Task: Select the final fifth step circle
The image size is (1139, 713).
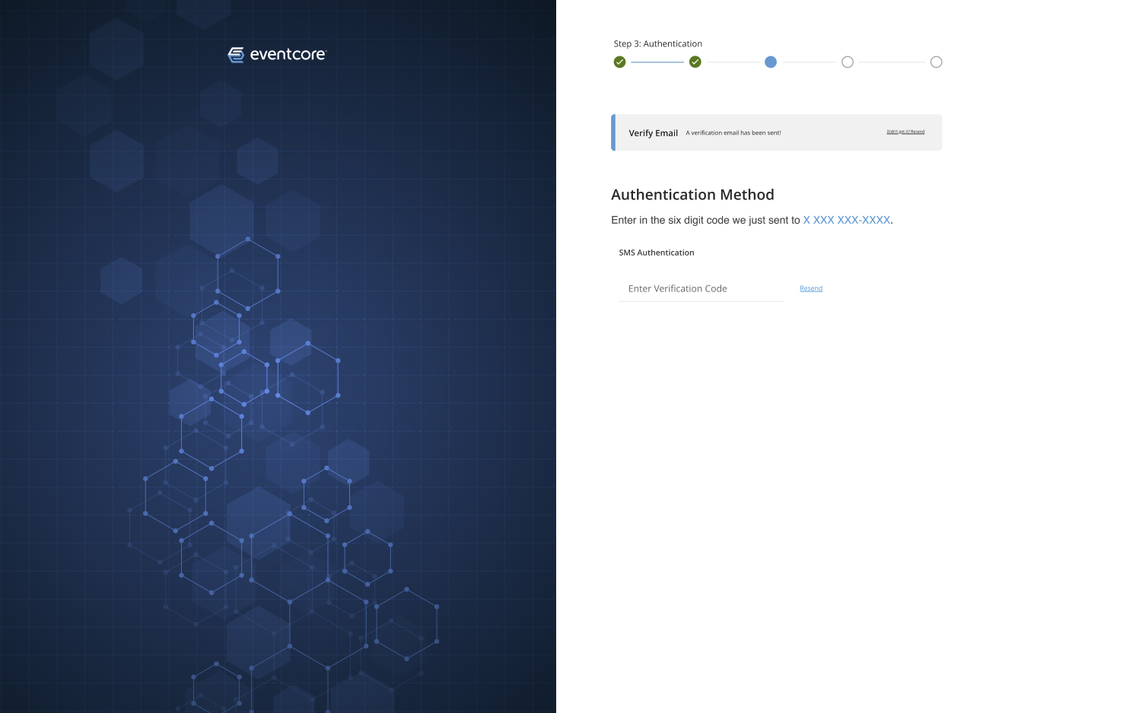Action: click(x=936, y=62)
